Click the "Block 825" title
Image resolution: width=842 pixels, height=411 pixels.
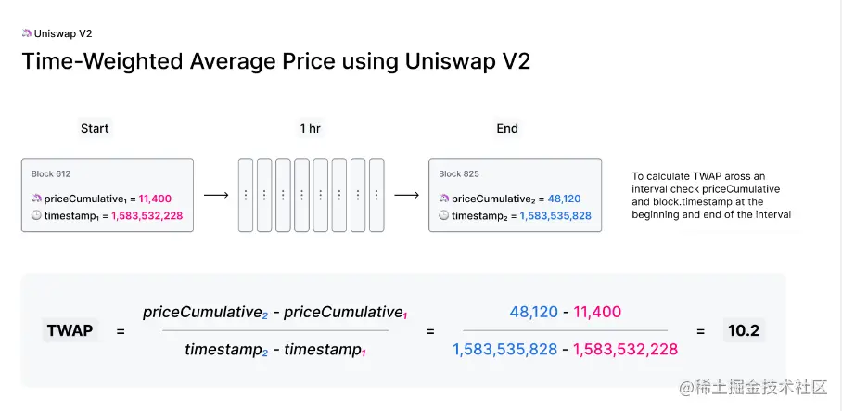click(x=457, y=173)
